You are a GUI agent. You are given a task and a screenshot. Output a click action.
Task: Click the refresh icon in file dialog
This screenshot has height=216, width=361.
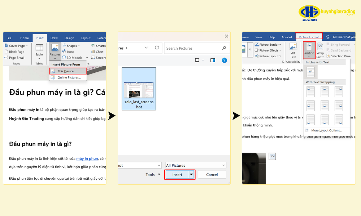pyautogui.click(x=157, y=48)
